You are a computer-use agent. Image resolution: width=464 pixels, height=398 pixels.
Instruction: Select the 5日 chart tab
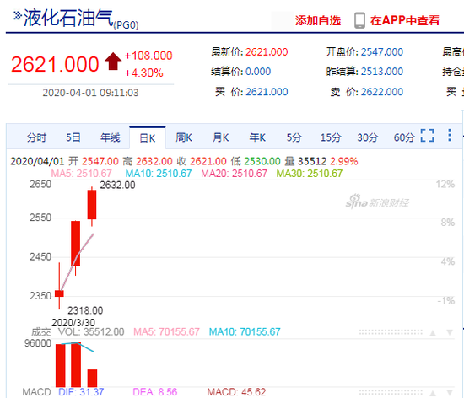tap(73, 137)
